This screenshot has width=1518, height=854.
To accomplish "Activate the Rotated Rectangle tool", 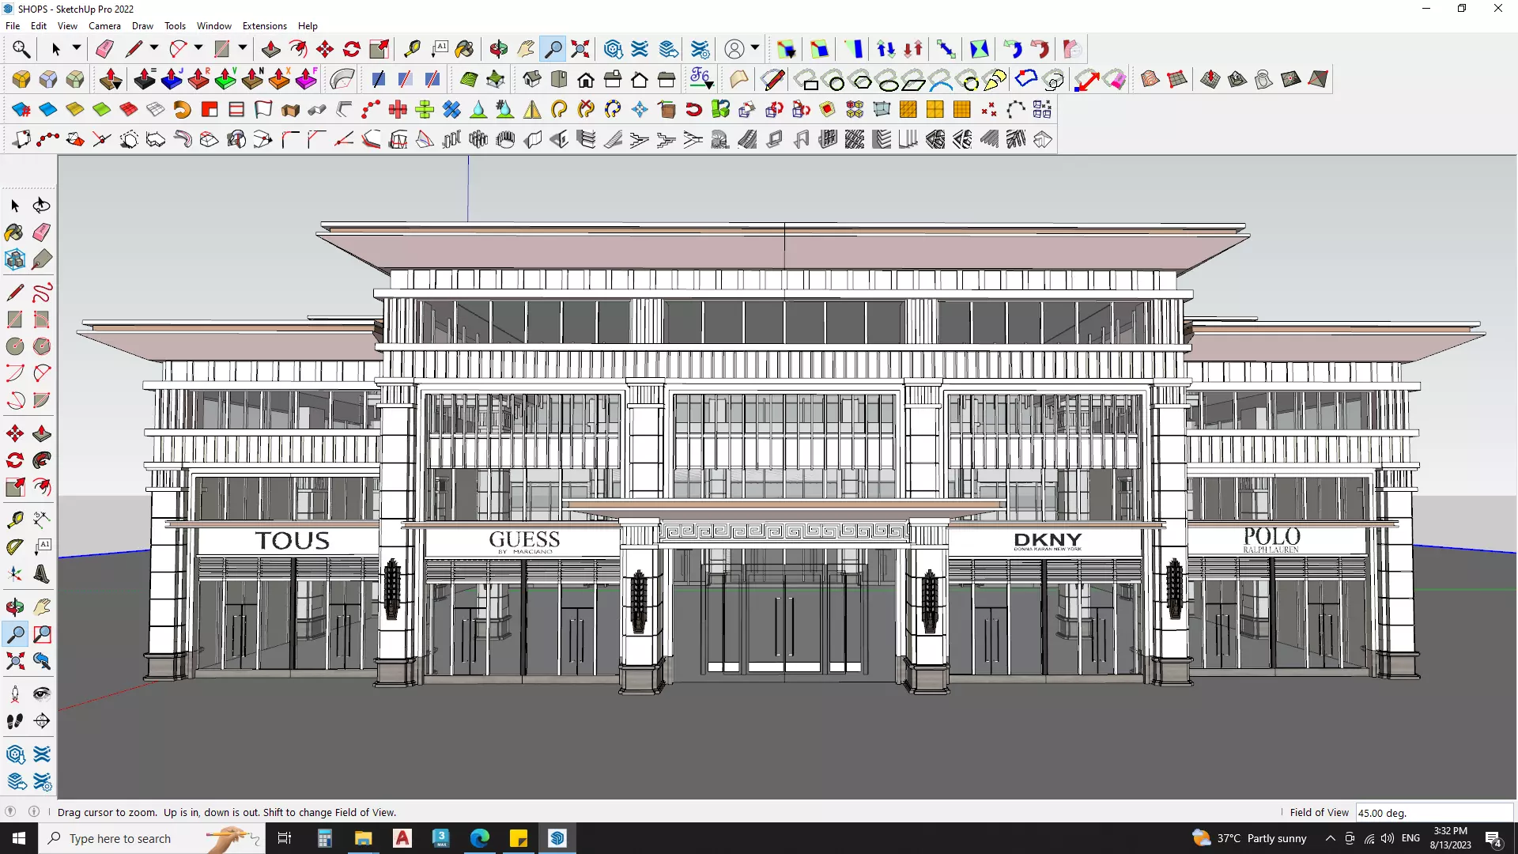I will coord(42,319).
